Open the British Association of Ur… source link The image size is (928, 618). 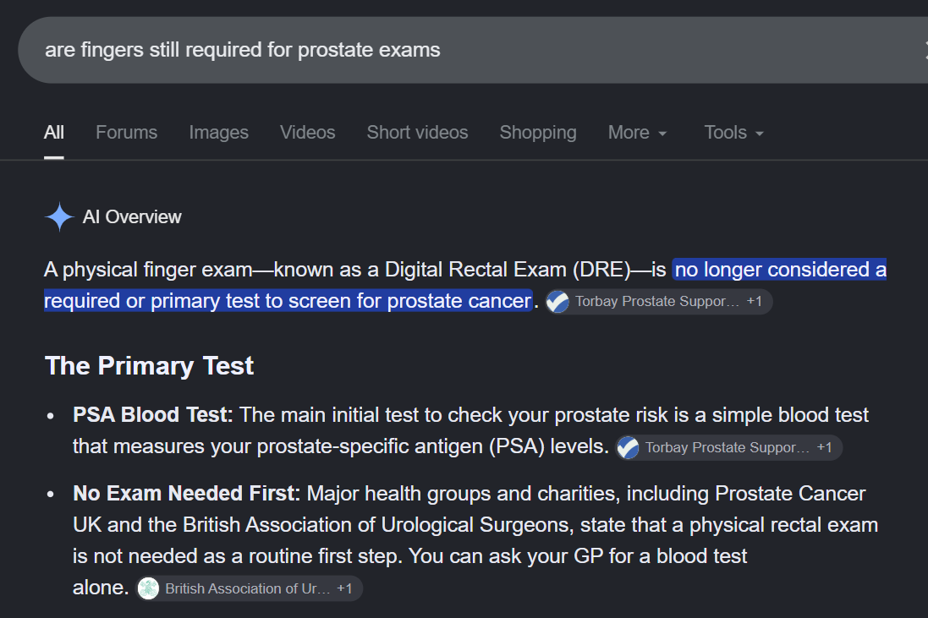(247, 588)
